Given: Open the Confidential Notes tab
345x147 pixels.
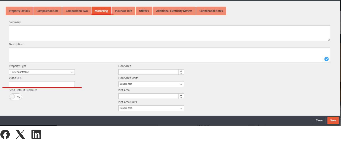Looking at the screenshot, I should coord(211,11).
